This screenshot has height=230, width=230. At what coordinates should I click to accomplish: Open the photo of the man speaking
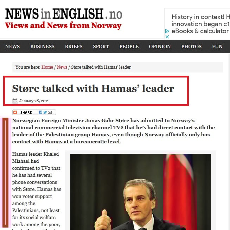141,192
